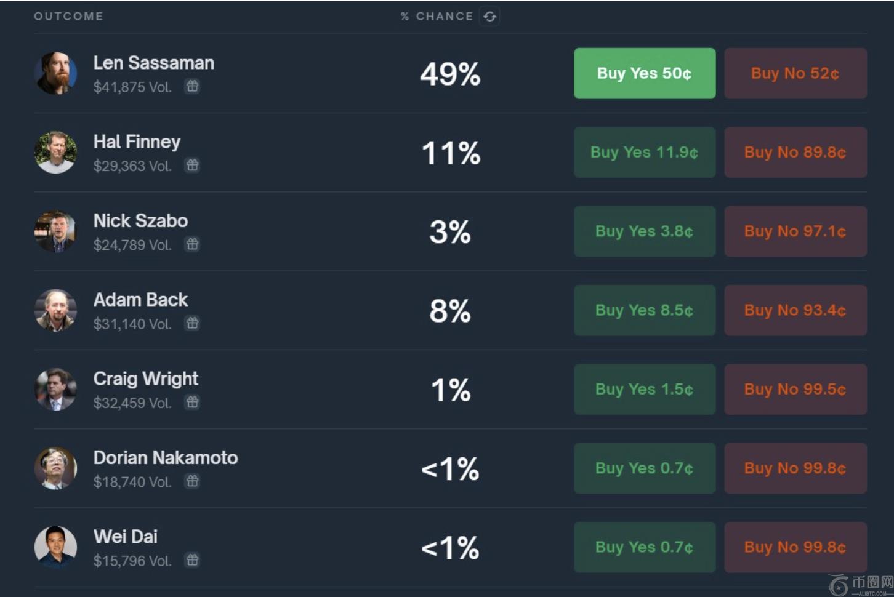
Task: Open Len Sassaman's avatar thumbnail
Action: 55,73
